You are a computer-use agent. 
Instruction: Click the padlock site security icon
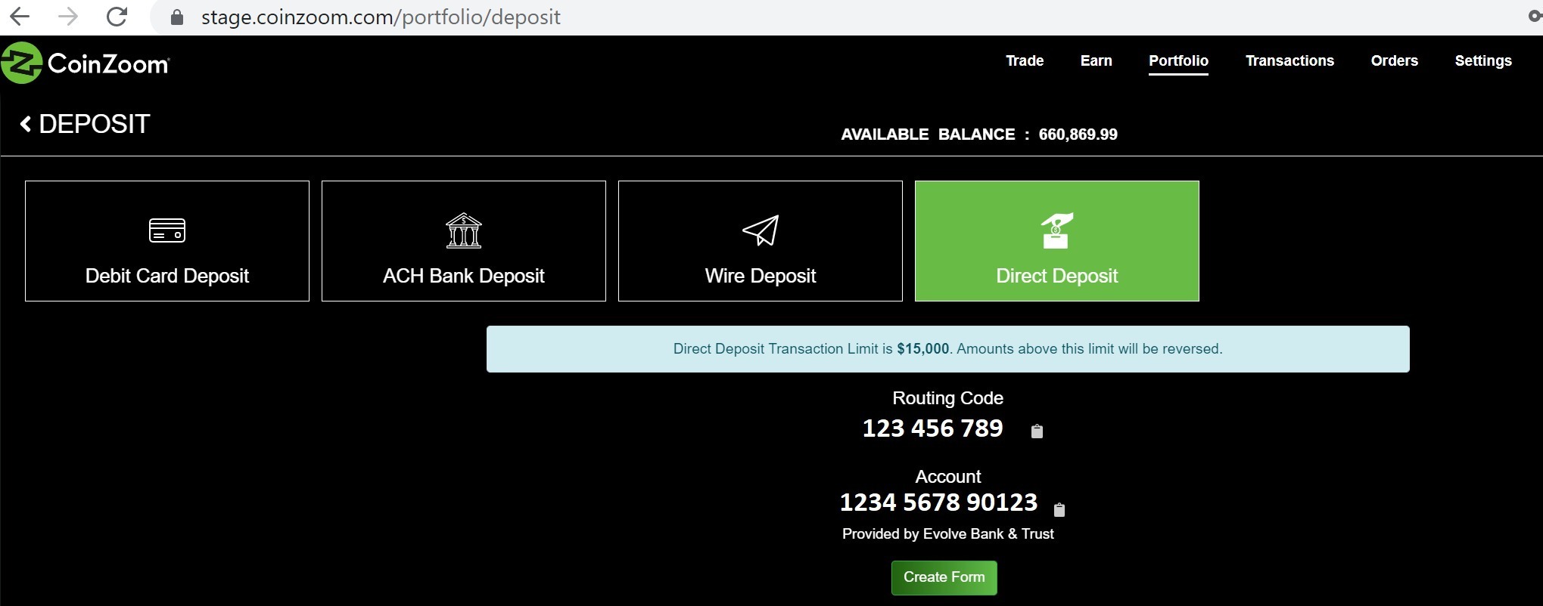[177, 17]
